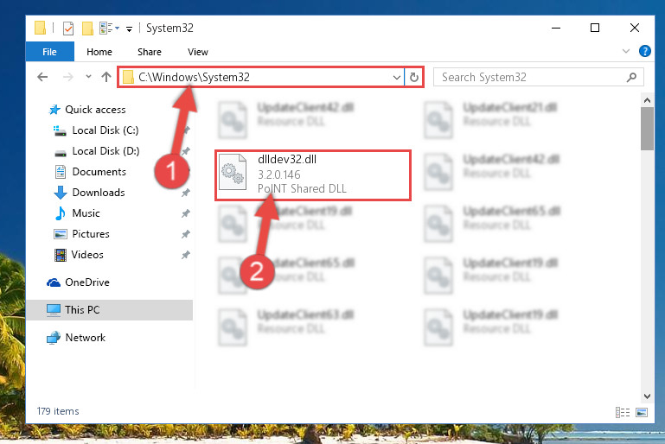
Task: Open the Help question mark icon
Action: [644, 51]
